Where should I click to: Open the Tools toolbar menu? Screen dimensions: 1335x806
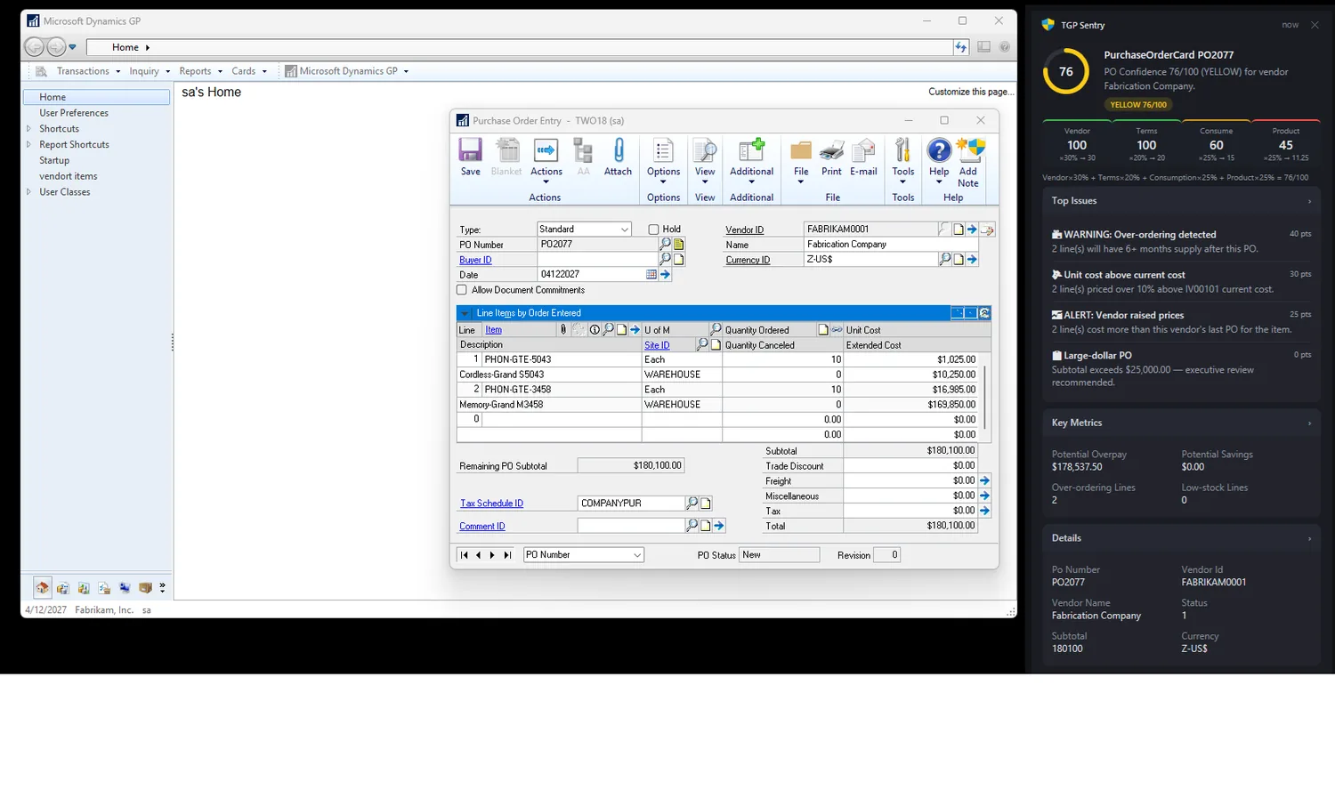[x=902, y=161]
